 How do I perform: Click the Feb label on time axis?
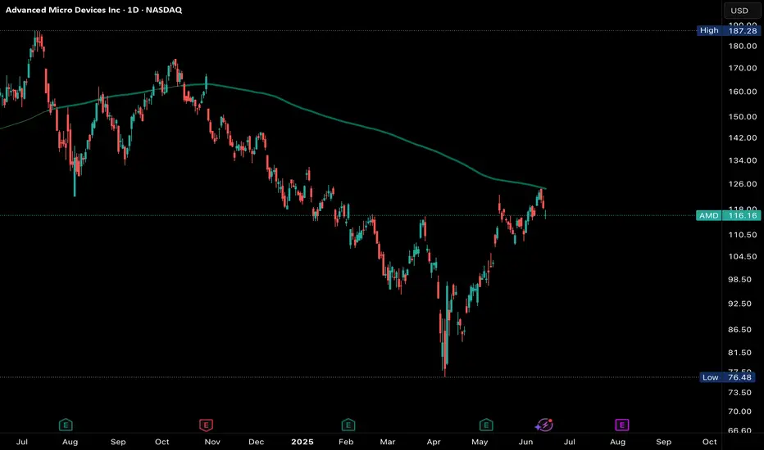coord(346,442)
